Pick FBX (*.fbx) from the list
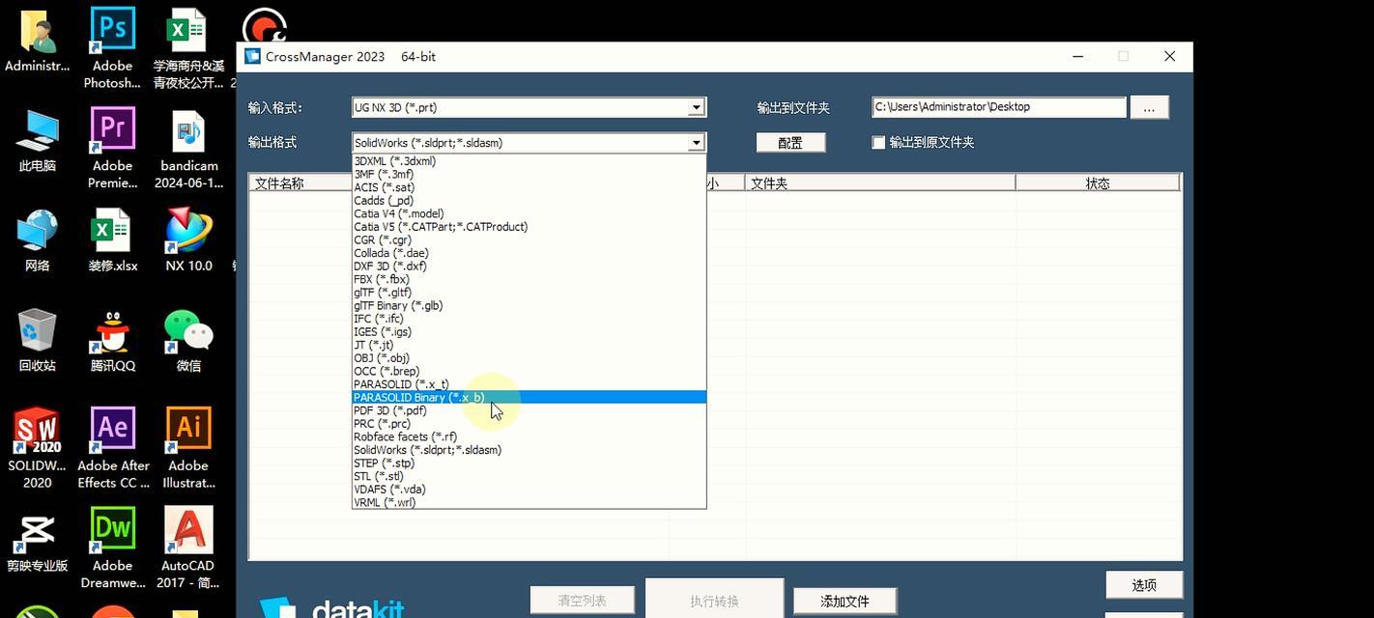Image resolution: width=1374 pixels, height=618 pixels. 529,279
